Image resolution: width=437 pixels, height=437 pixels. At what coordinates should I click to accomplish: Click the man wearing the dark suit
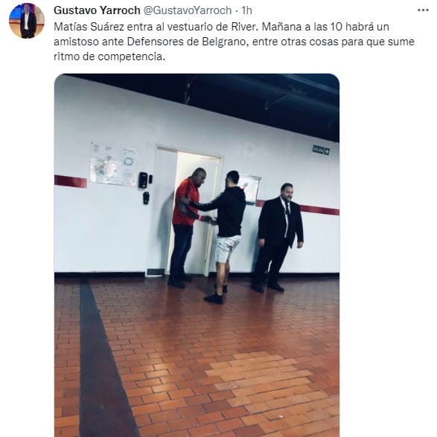point(278,237)
